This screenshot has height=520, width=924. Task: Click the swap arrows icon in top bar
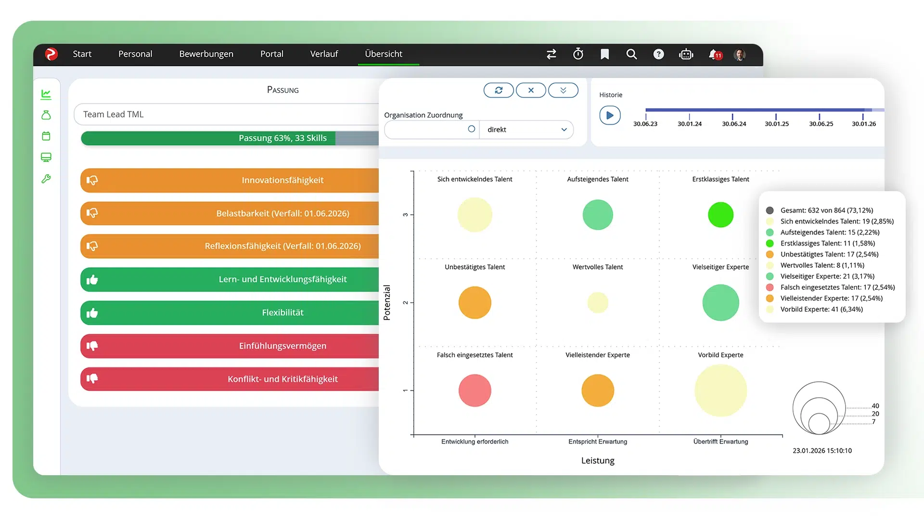click(552, 54)
